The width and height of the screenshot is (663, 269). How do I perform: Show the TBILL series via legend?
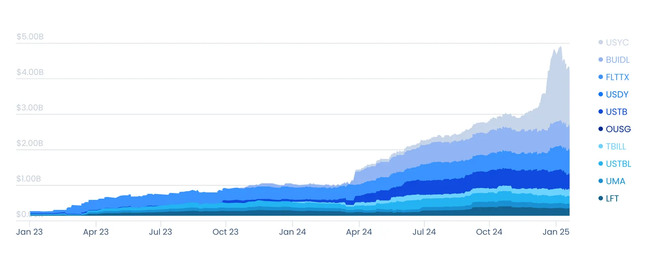coord(612,147)
